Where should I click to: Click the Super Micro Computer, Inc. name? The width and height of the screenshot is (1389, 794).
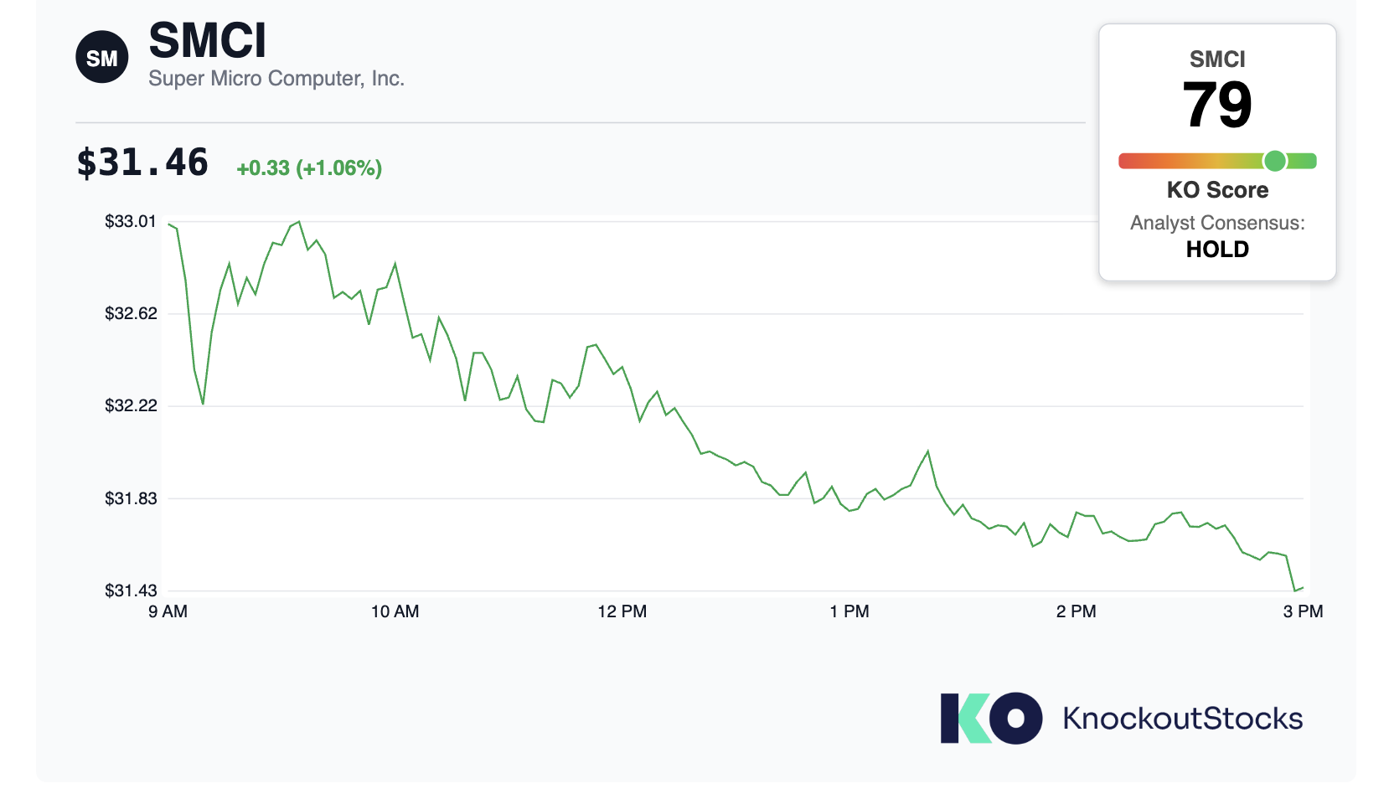(276, 79)
